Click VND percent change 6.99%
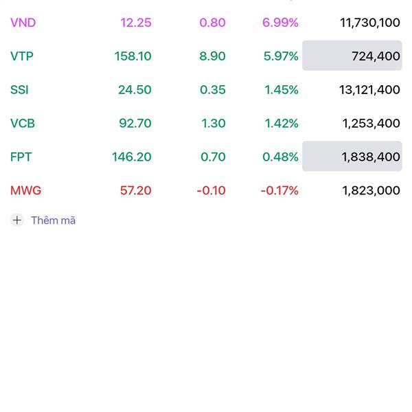The image size is (412, 412). [280, 23]
